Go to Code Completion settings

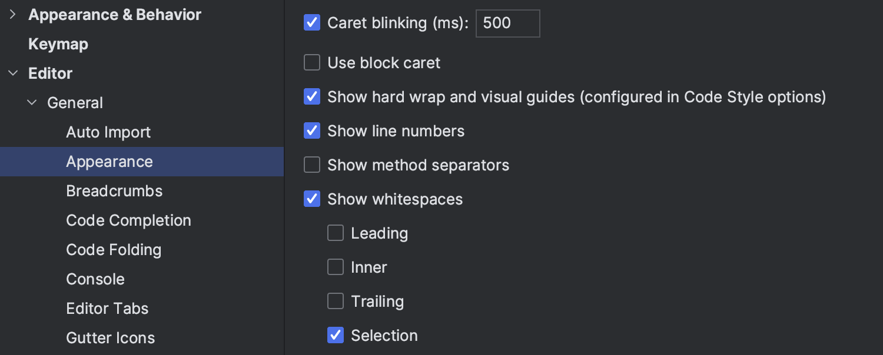tap(128, 220)
